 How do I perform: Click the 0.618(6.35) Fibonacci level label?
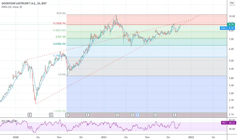(60, 44)
